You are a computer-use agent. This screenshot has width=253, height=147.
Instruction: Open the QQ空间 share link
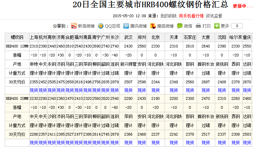(112, 26)
